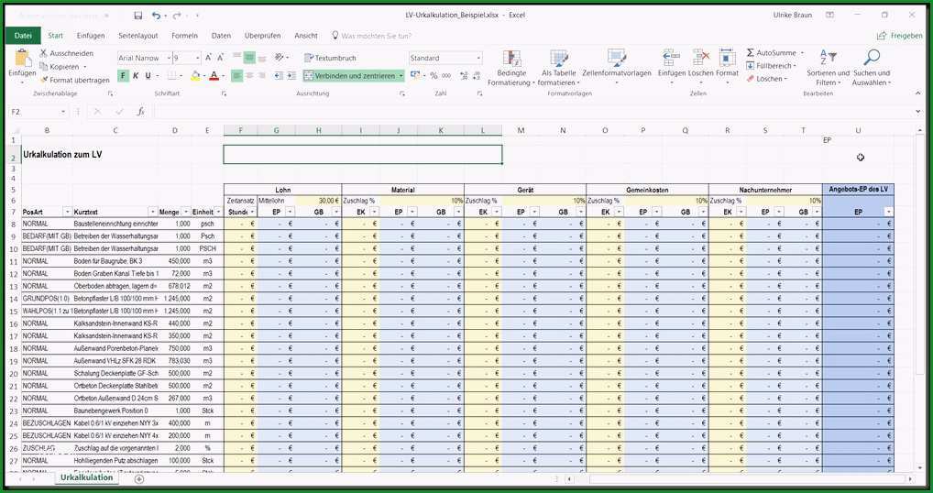Image resolution: width=933 pixels, height=493 pixels.
Task: Click the fx insert function icon
Action: [x=140, y=112]
